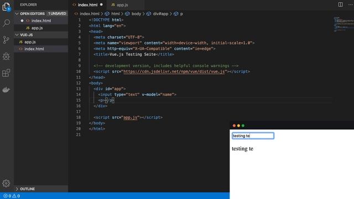Image resolution: width=354 pixels, height=199 pixels.
Task: Click the div#app breadcrumb item
Action: [x=160, y=14]
